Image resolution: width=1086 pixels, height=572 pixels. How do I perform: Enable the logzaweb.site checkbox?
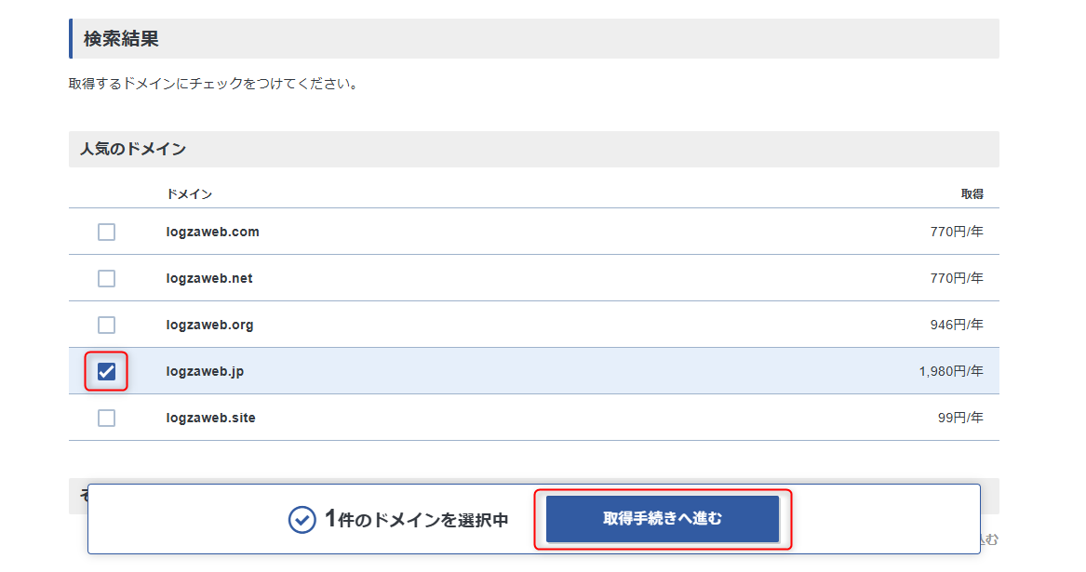point(107,418)
